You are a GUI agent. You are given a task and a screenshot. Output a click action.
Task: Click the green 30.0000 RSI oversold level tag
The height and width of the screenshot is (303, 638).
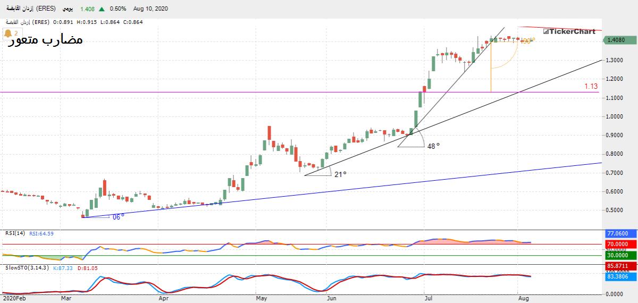click(619, 255)
